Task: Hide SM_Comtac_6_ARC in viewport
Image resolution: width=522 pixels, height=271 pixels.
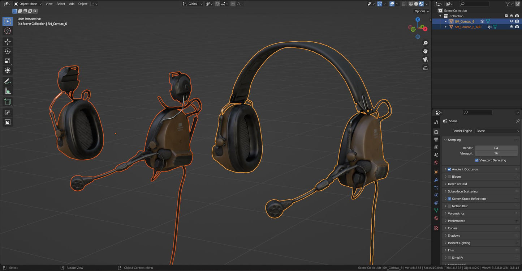Action: (x=511, y=27)
